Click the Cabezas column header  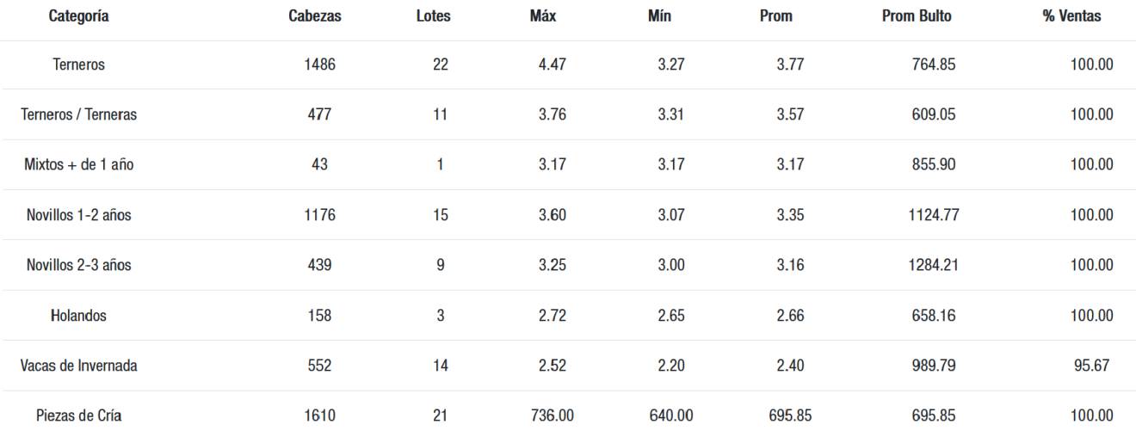tap(315, 16)
